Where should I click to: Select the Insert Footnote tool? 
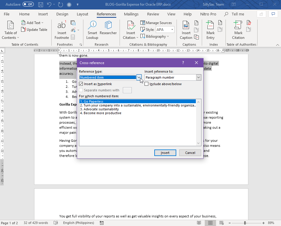pos(61,29)
